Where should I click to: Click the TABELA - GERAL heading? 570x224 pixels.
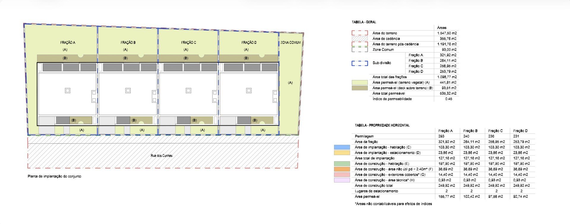point(364,22)
